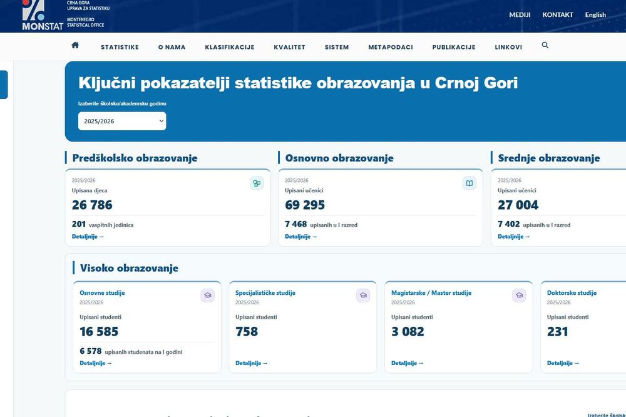Click the 69 295 enrolled pupils value
Viewport: 626px width, 417px height.
click(305, 205)
